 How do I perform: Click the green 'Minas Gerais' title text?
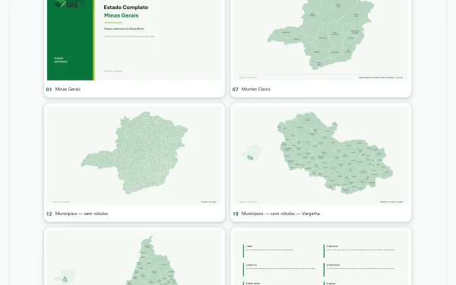[122, 16]
